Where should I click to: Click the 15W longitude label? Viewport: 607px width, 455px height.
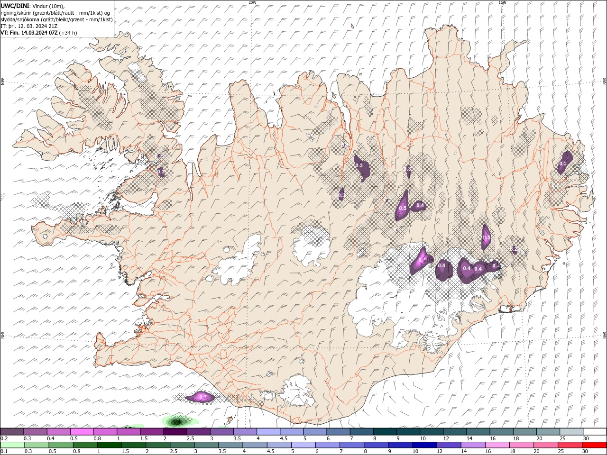(x=502, y=2)
